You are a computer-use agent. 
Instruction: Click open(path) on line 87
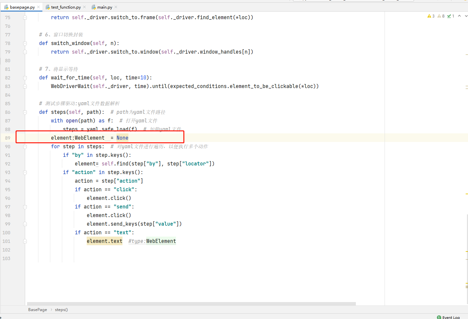click(x=80, y=121)
